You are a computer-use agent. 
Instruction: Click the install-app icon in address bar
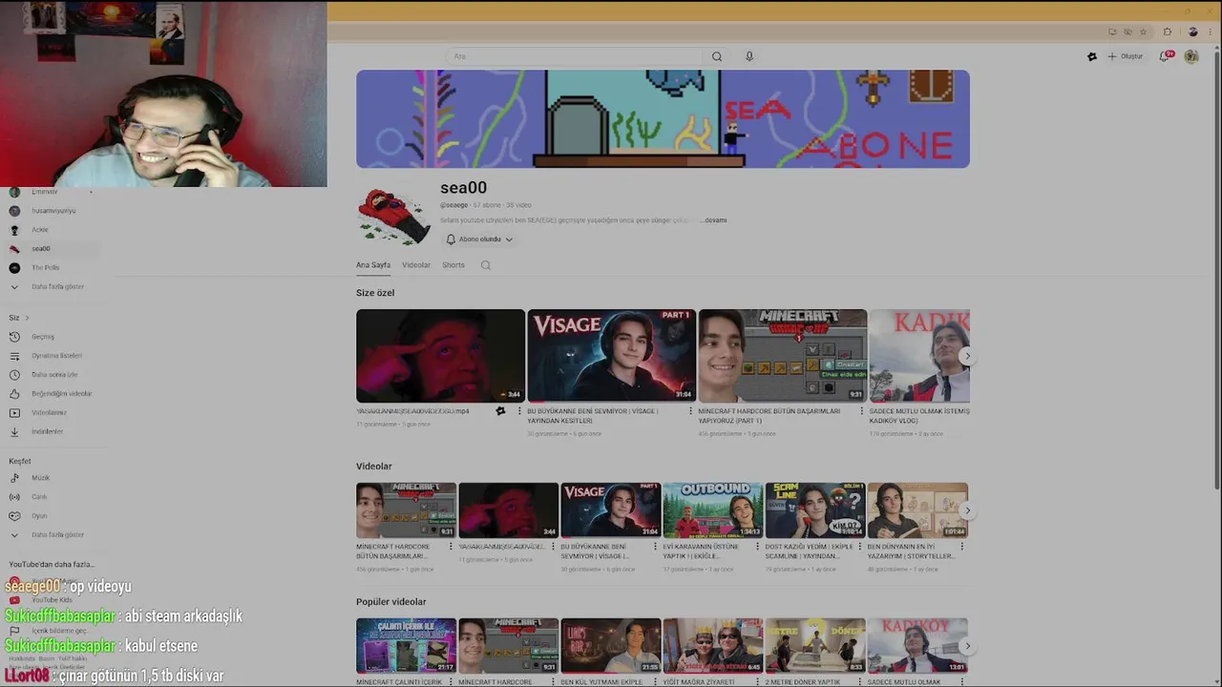1112,31
